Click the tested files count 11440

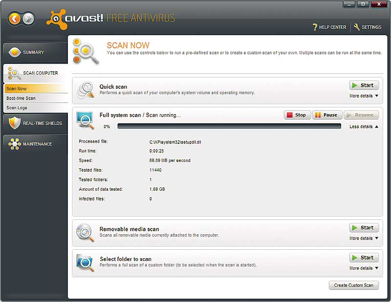pyautogui.click(x=155, y=170)
